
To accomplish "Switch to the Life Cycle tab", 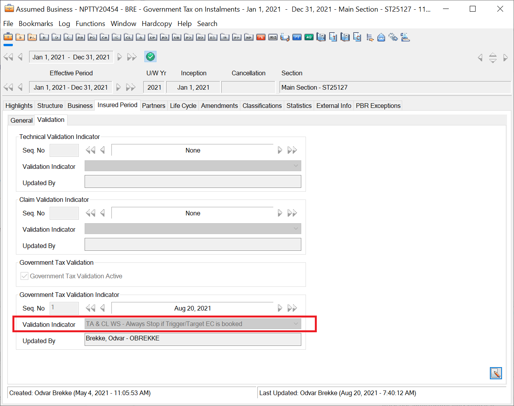I will click(183, 106).
